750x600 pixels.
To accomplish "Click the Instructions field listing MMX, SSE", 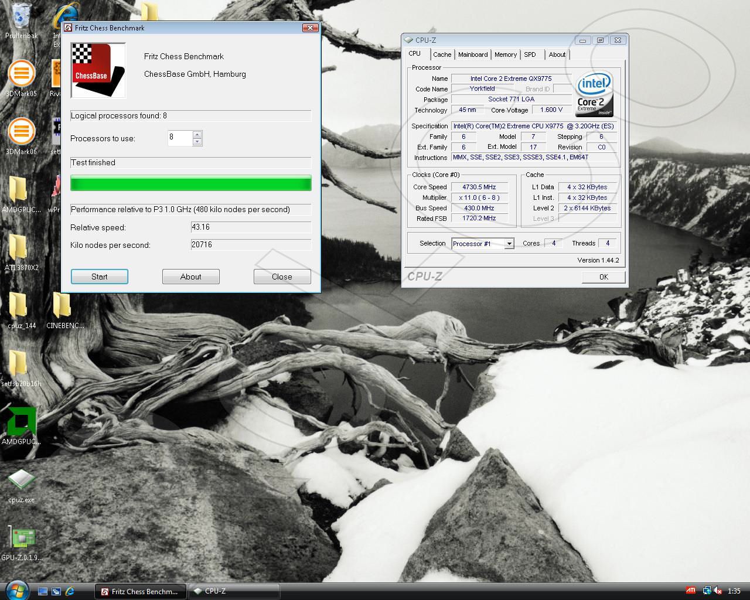I will [534, 158].
